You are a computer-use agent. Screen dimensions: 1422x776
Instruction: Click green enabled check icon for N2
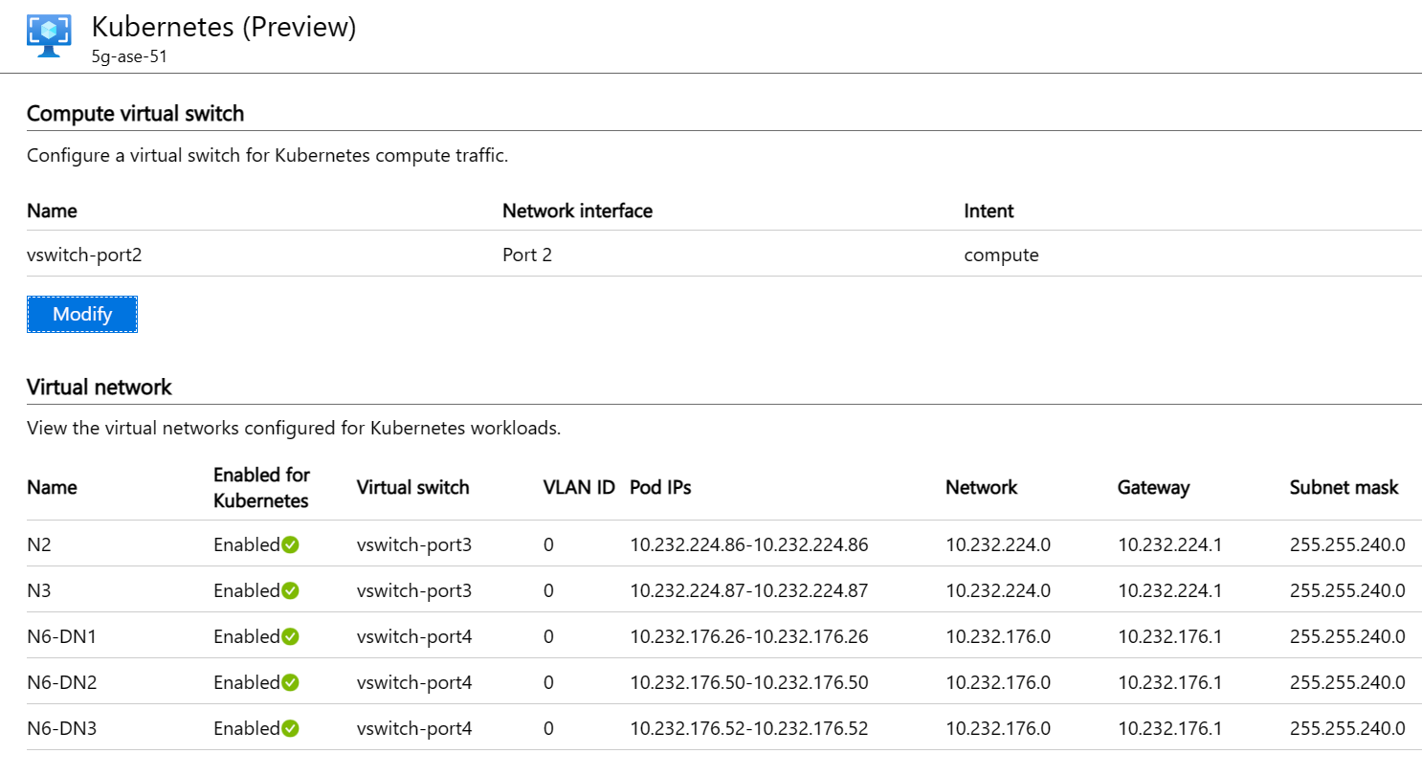click(x=291, y=544)
